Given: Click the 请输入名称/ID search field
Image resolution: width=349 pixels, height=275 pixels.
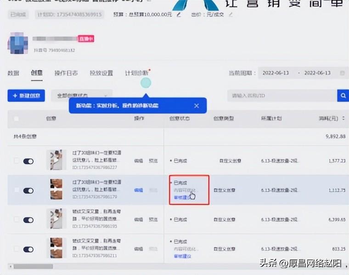Looking at the screenshot, I should pos(282,96).
